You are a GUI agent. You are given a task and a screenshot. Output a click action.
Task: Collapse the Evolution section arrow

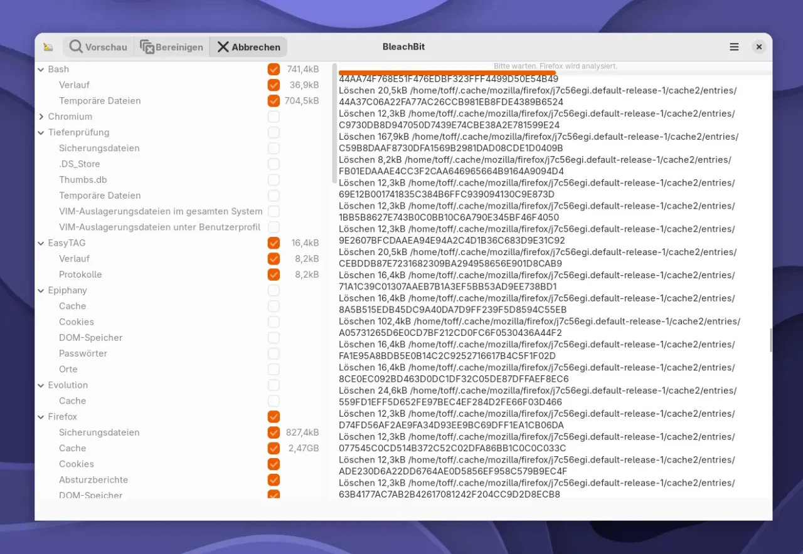click(41, 385)
